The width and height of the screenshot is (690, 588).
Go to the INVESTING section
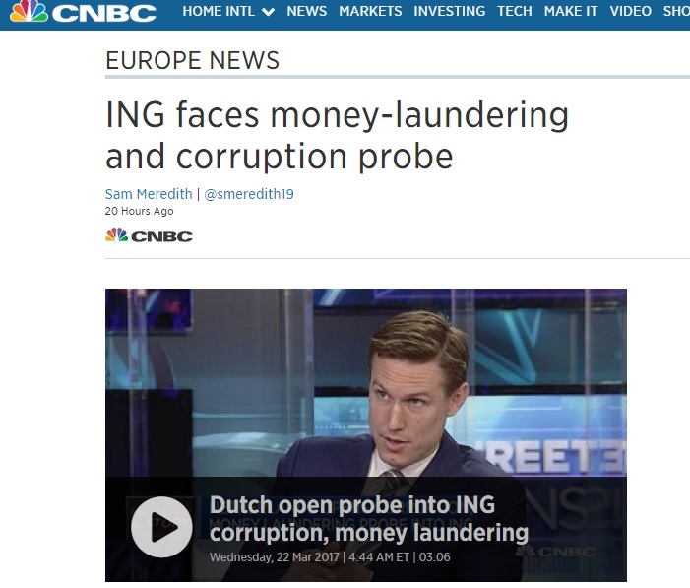(449, 11)
